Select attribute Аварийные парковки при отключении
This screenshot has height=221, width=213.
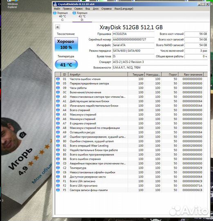98,163
